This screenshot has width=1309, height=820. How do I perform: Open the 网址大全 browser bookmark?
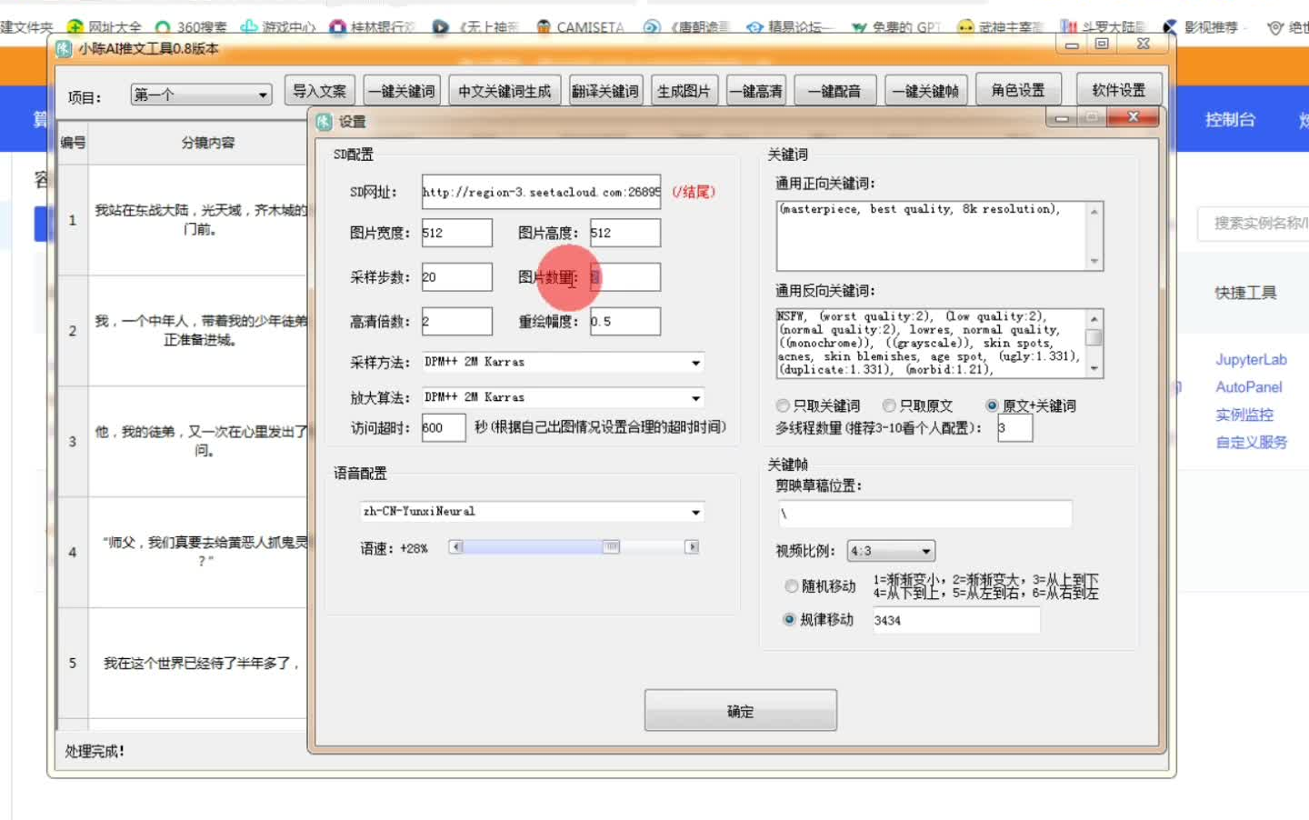[x=105, y=27]
